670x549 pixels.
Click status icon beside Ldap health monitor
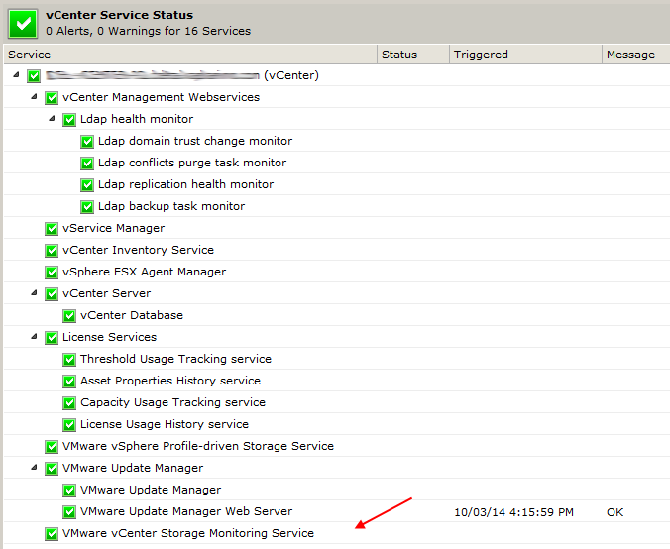pyautogui.click(x=69, y=120)
